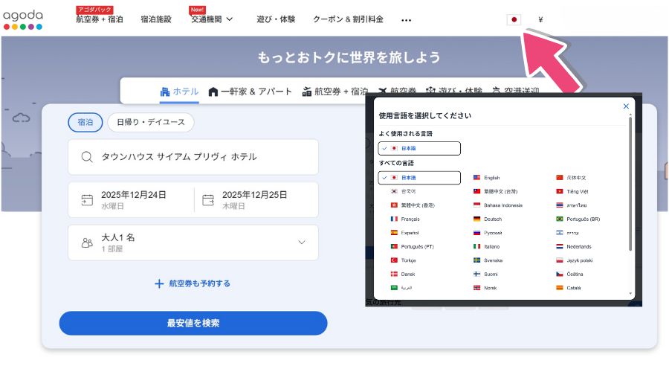This screenshot has height=372, width=669.
Task: Open the 遊び・体験 header menu
Action: (x=276, y=19)
